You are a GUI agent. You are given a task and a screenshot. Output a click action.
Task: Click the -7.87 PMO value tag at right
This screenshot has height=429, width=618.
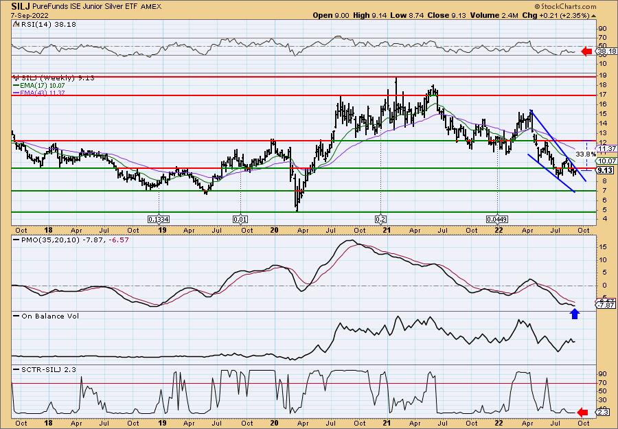pos(606,305)
